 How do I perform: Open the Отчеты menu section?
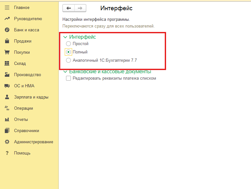coord(21,119)
